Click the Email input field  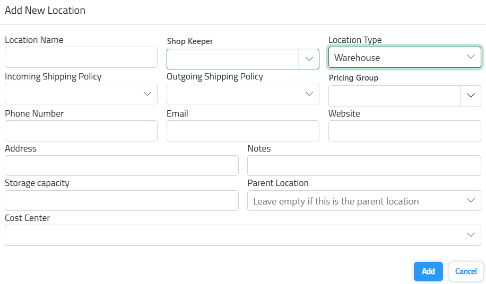pyautogui.click(x=243, y=131)
